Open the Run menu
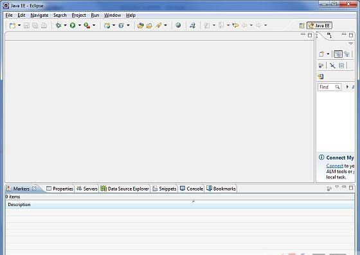This screenshot has height=255, width=360. (95, 15)
